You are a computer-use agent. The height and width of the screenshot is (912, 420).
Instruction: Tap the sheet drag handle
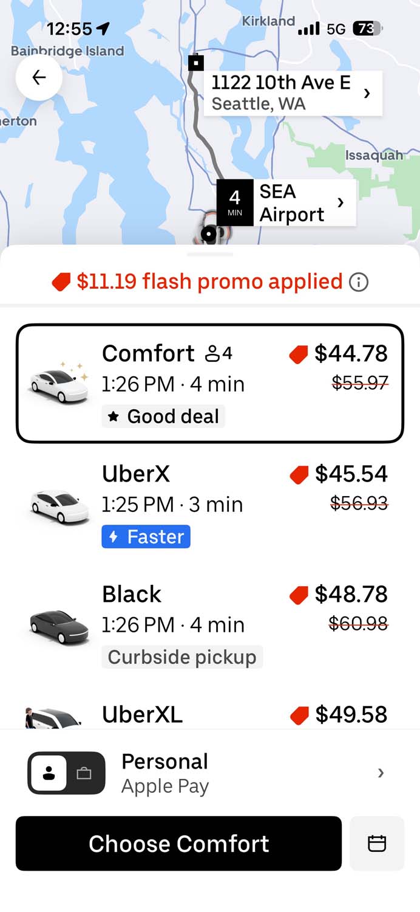210,254
